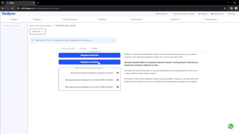Screen dimensions: 239x134
Task: Click the info icon in the notification banner
Action: [x=32, y=40]
